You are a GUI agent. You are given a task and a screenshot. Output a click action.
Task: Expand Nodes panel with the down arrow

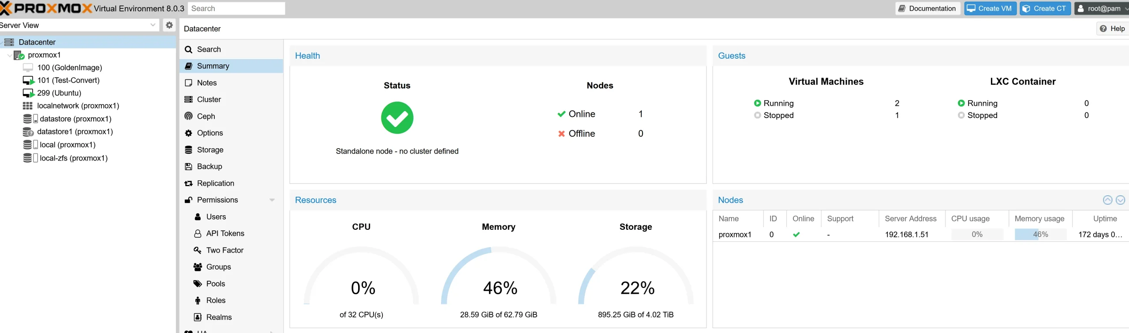[1120, 200]
